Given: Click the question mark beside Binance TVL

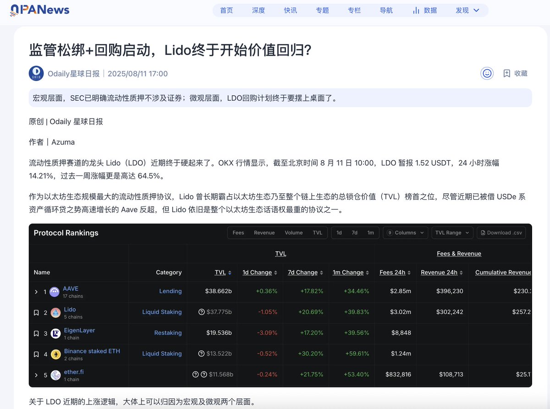Looking at the screenshot, I should pyautogui.click(x=201, y=354).
